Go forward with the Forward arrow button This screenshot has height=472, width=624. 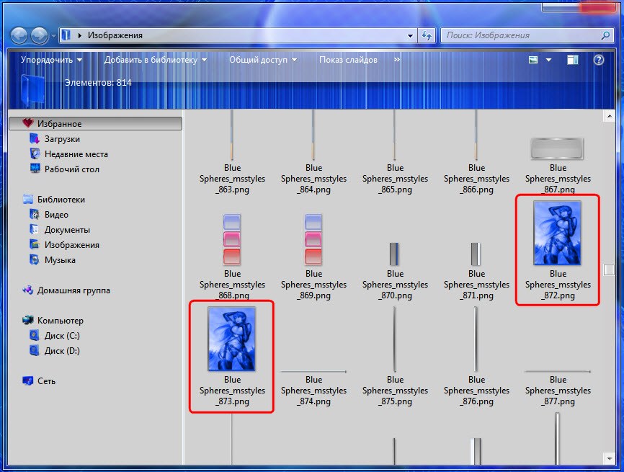point(39,35)
